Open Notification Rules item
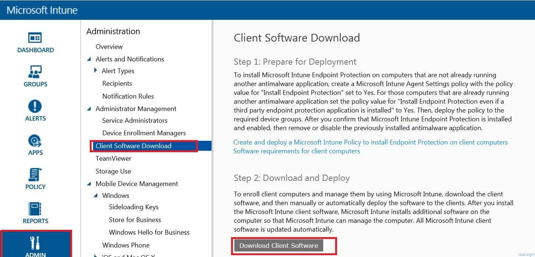Screen dimensions: 535x257 (x=128, y=96)
